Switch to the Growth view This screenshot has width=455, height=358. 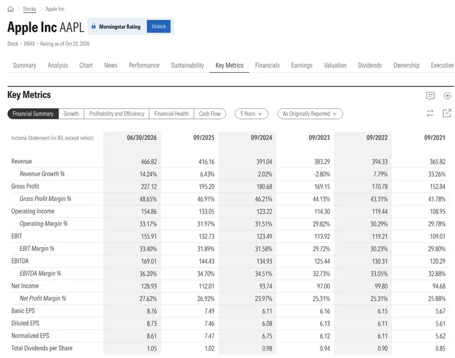click(72, 114)
